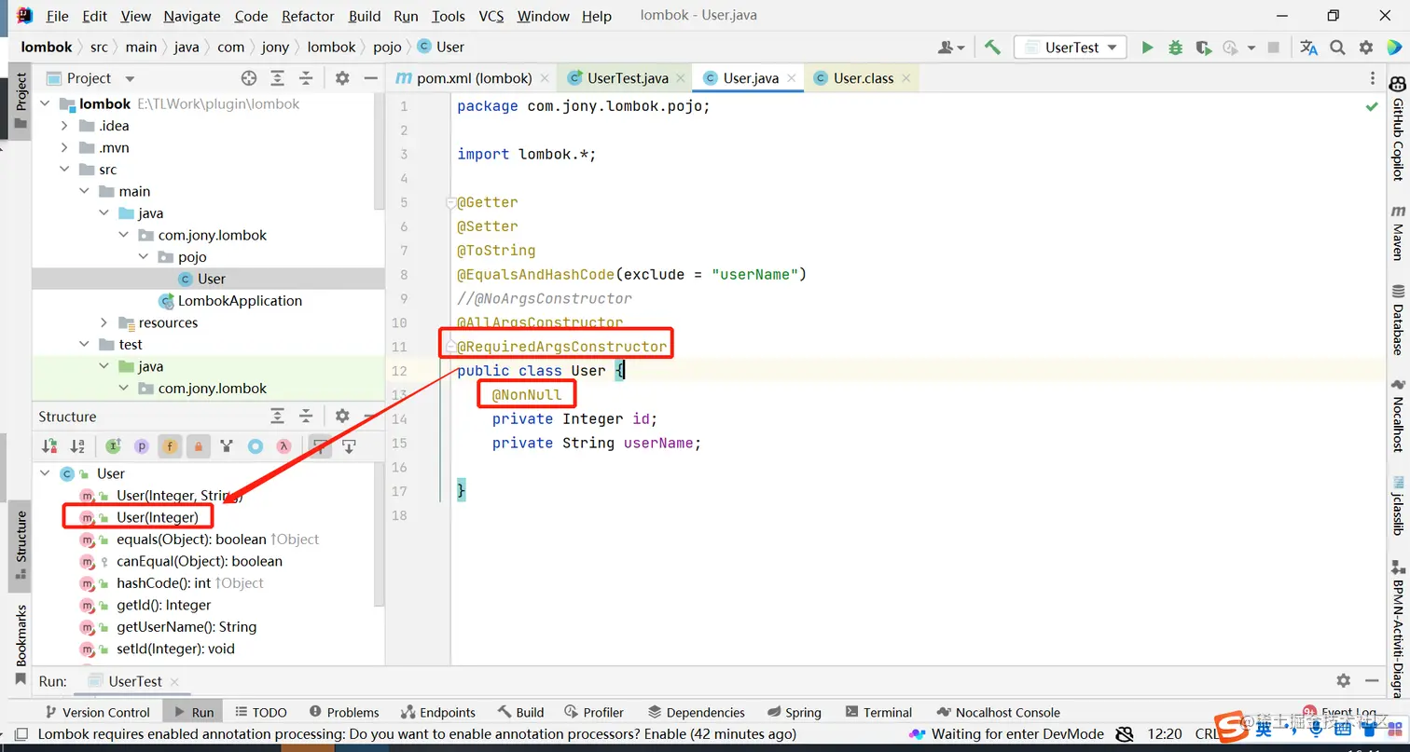Run UserTest with the green play icon
1410x752 pixels.
tap(1148, 48)
